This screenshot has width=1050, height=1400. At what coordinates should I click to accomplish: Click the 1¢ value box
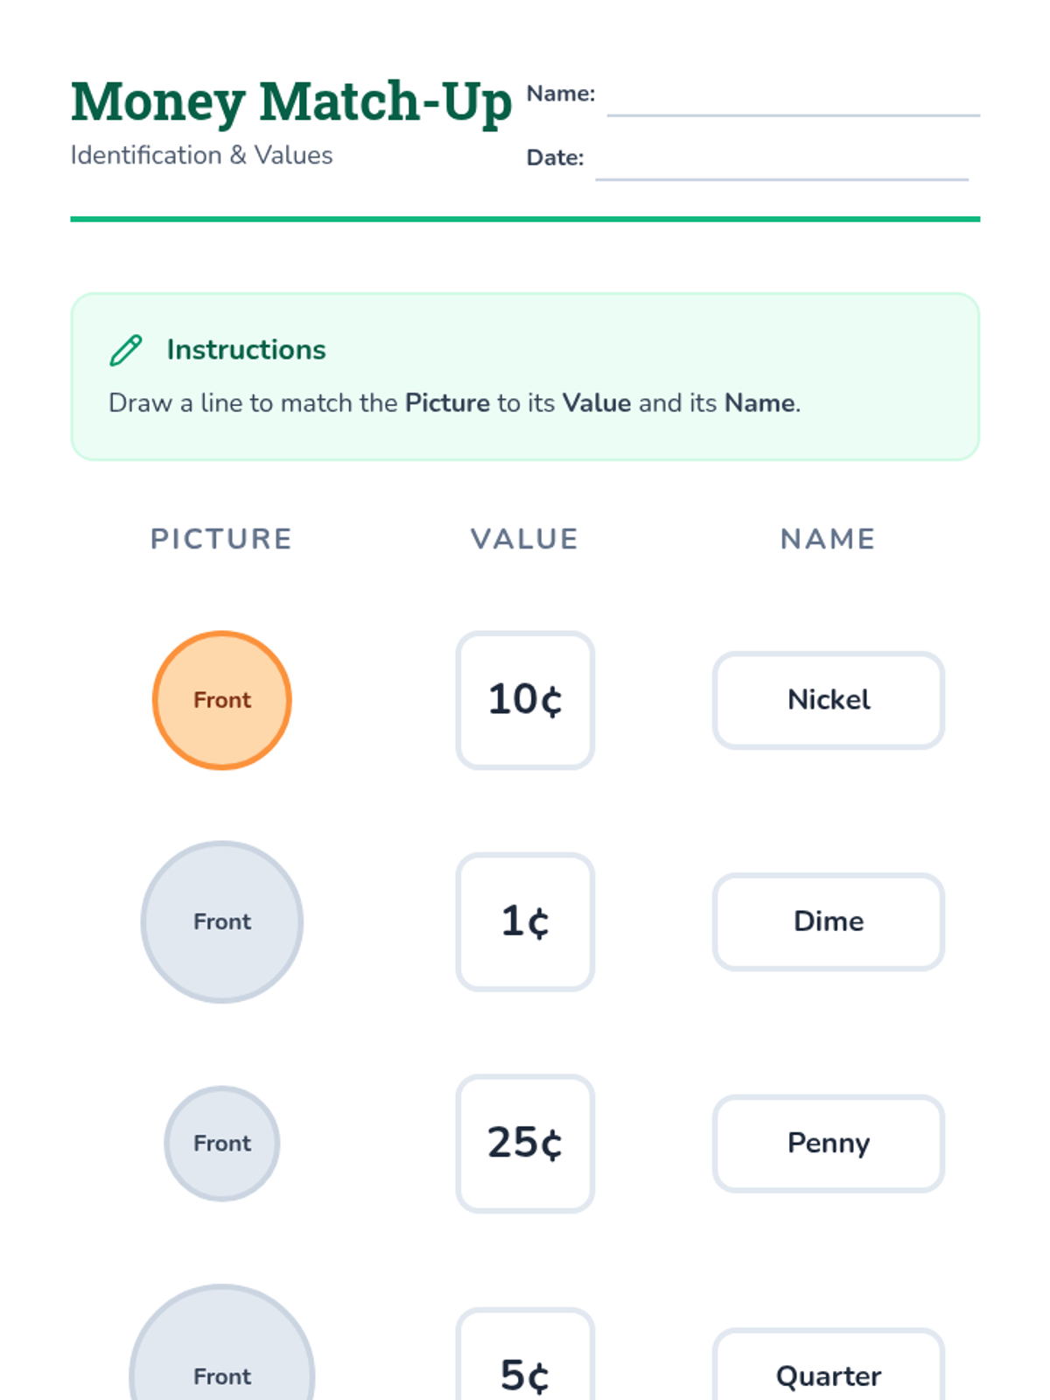(x=525, y=921)
